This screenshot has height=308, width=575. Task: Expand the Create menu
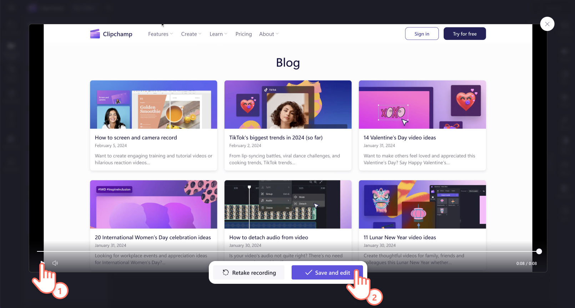(191, 34)
